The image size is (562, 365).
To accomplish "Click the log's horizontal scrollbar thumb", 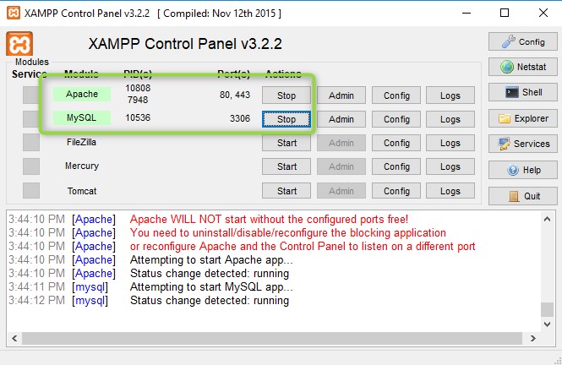I will point(272,338).
